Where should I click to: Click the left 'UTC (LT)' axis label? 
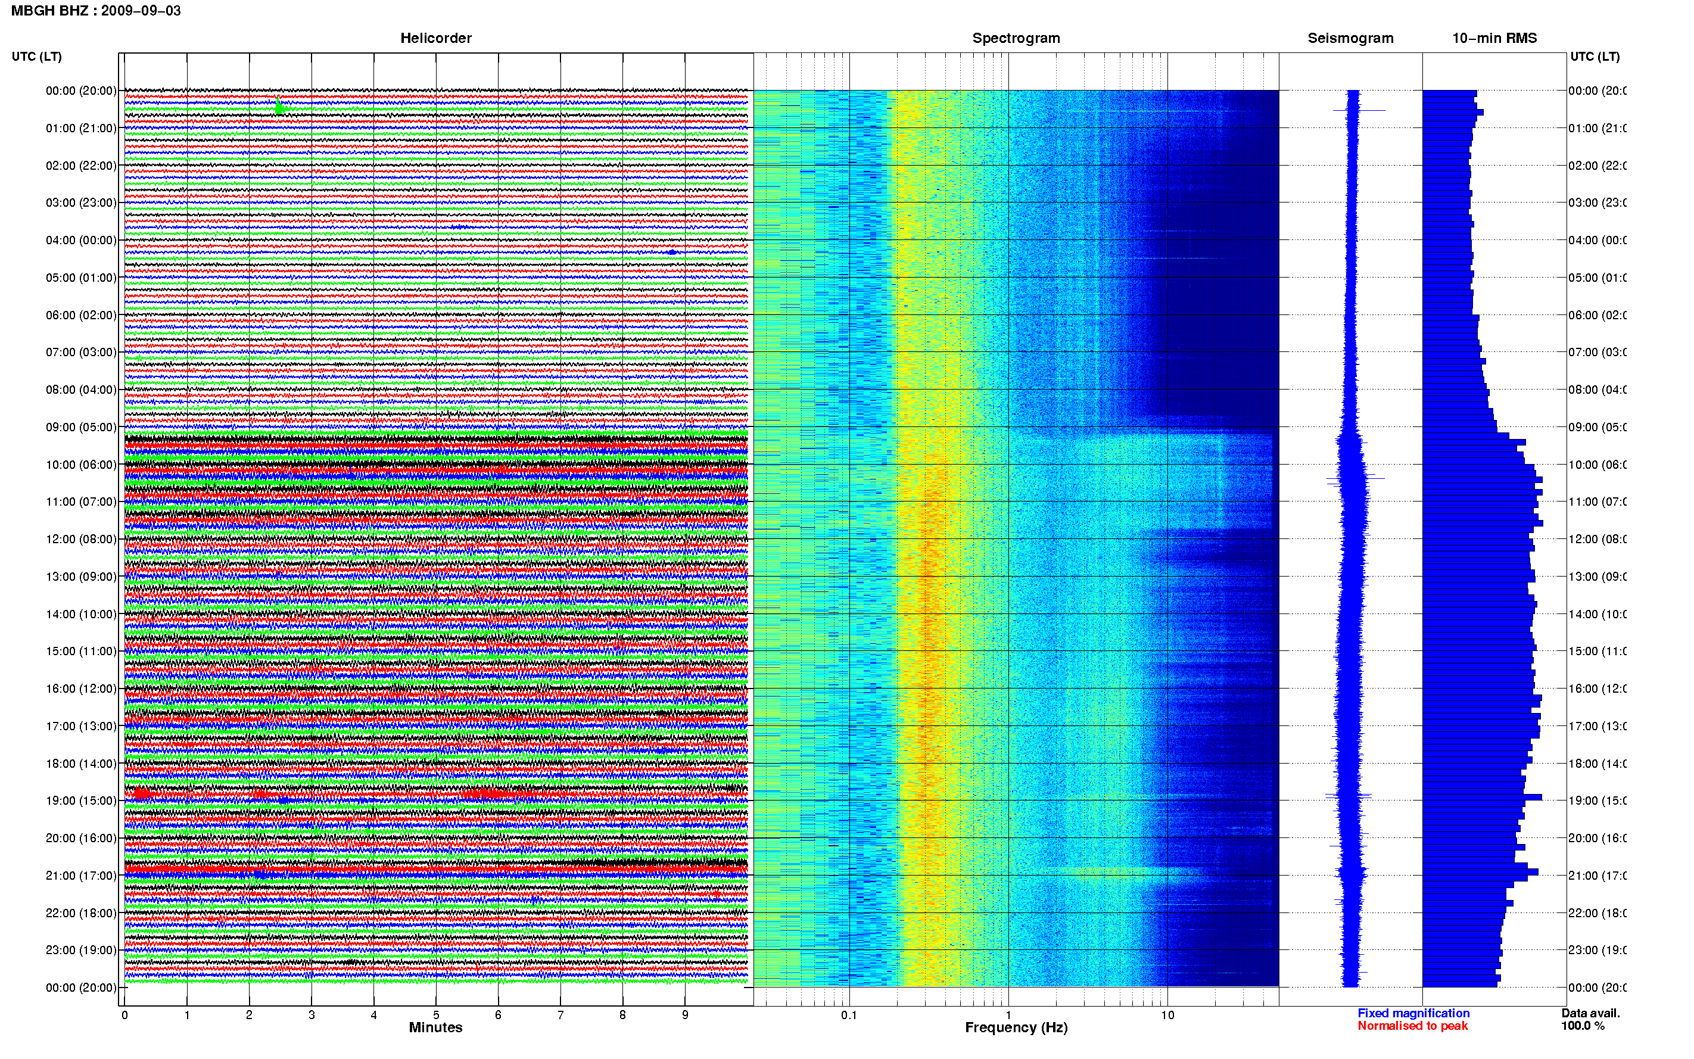(36, 56)
